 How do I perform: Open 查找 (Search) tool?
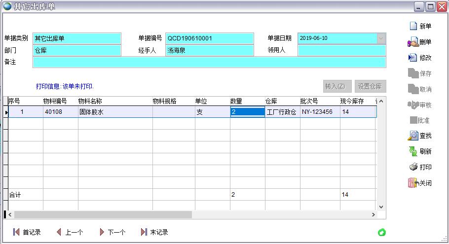[x=413, y=136]
